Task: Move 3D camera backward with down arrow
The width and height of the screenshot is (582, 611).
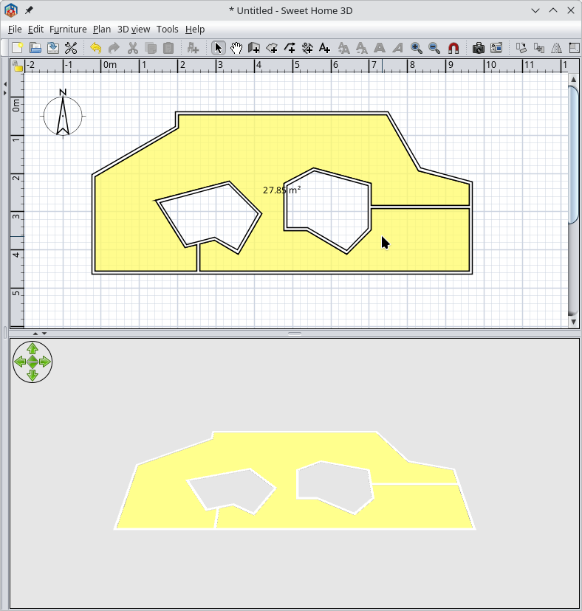Action: [x=32, y=376]
